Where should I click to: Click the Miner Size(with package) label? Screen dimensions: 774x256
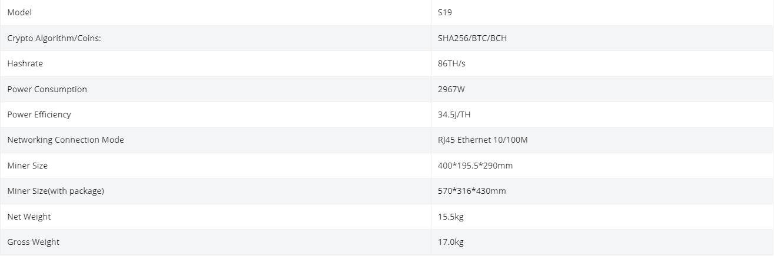point(55,191)
